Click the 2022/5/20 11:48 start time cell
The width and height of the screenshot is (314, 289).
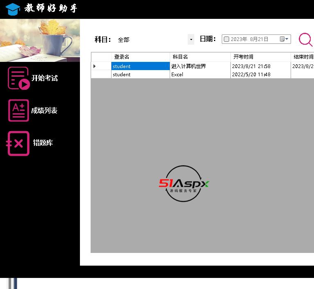pos(261,74)
